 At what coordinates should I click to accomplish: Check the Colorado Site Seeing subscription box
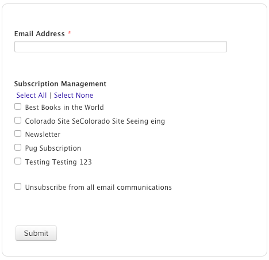pos(18,120)
